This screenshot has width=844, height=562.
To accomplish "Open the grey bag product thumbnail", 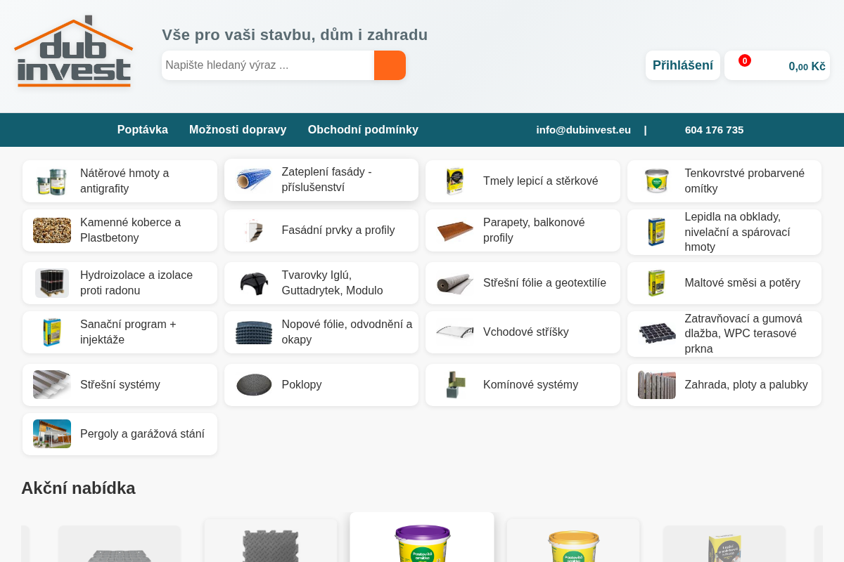I will [724, 544].
